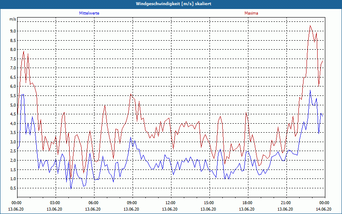The image size is (342, 214).
Task: Click the red Maxima peak above 9,0
Action: (310, 26)
